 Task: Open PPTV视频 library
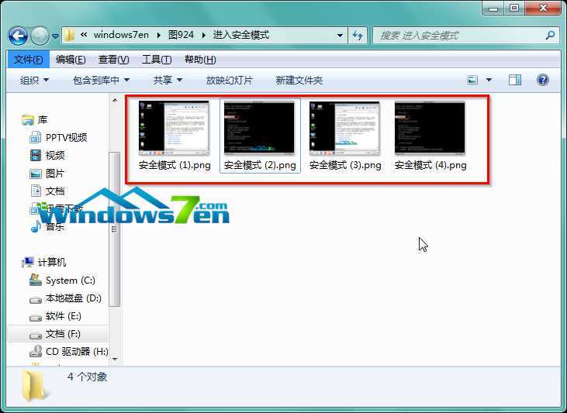tap(66, 137)
